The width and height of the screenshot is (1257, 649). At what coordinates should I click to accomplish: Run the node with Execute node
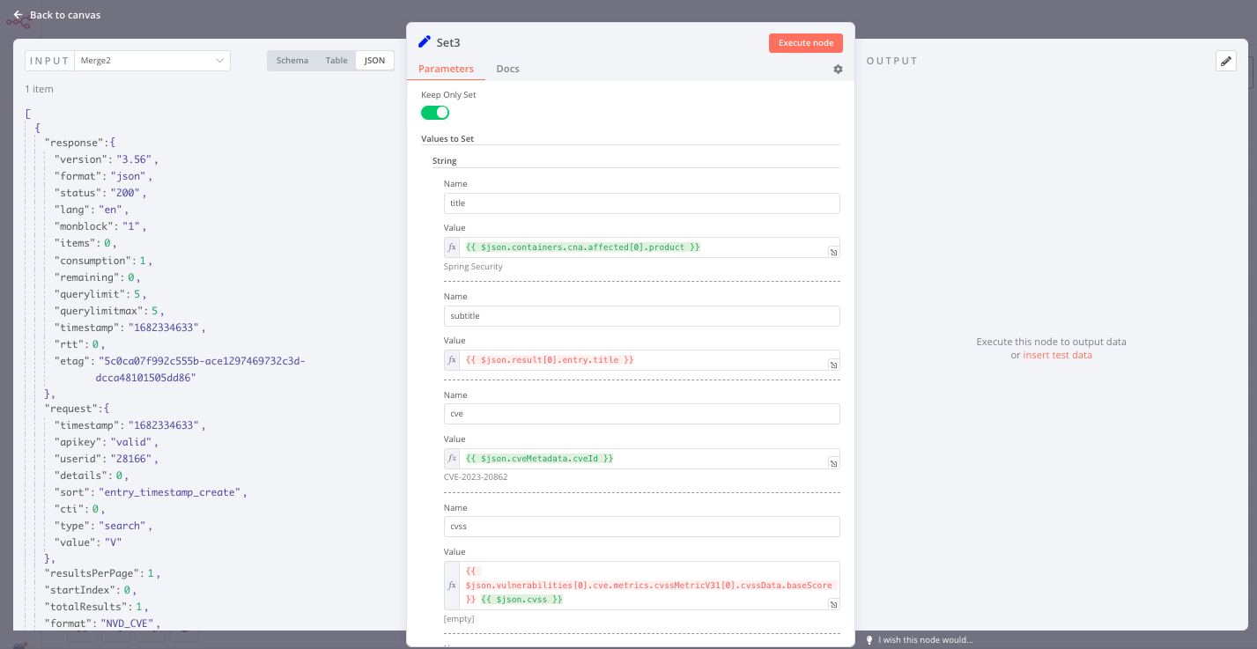806,43
